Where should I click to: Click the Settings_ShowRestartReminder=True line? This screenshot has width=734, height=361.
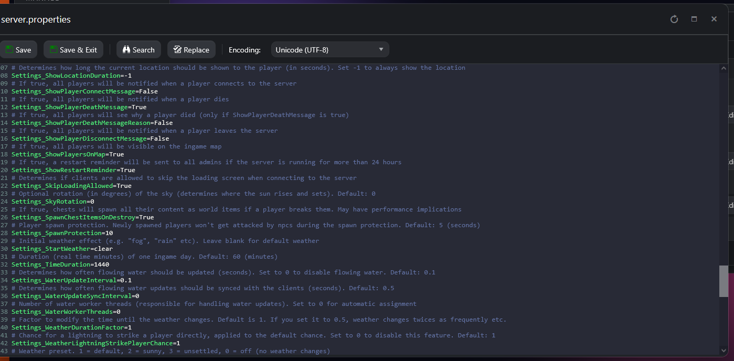(x=73, y=170)
